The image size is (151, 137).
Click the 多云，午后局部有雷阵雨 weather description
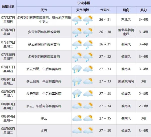point(44,106)
